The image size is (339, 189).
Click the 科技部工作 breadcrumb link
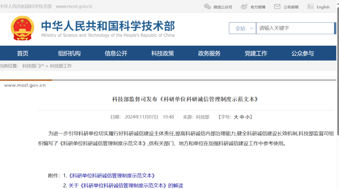point(61,66)
